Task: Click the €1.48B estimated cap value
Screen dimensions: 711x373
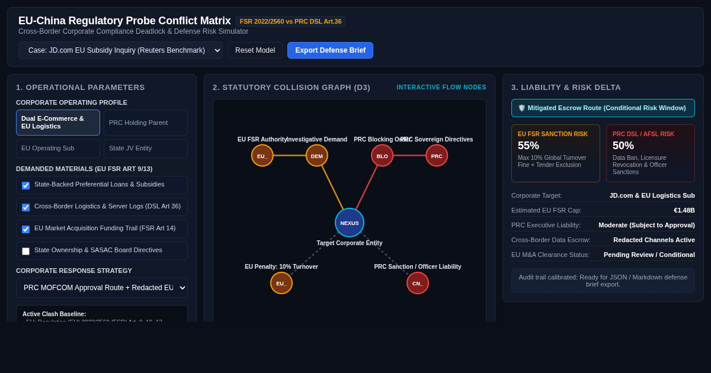Action: (x=684, y=210)
